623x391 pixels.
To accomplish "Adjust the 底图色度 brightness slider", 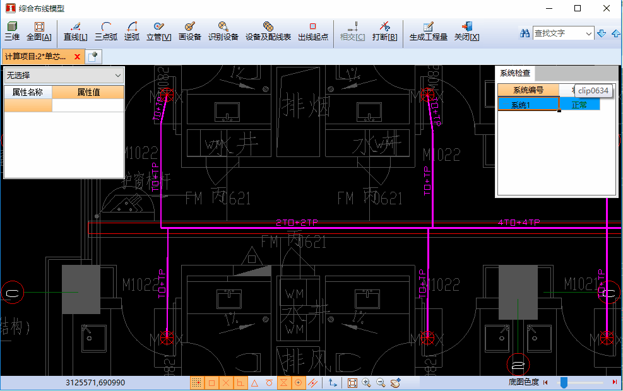I will (x=564, y=382).
